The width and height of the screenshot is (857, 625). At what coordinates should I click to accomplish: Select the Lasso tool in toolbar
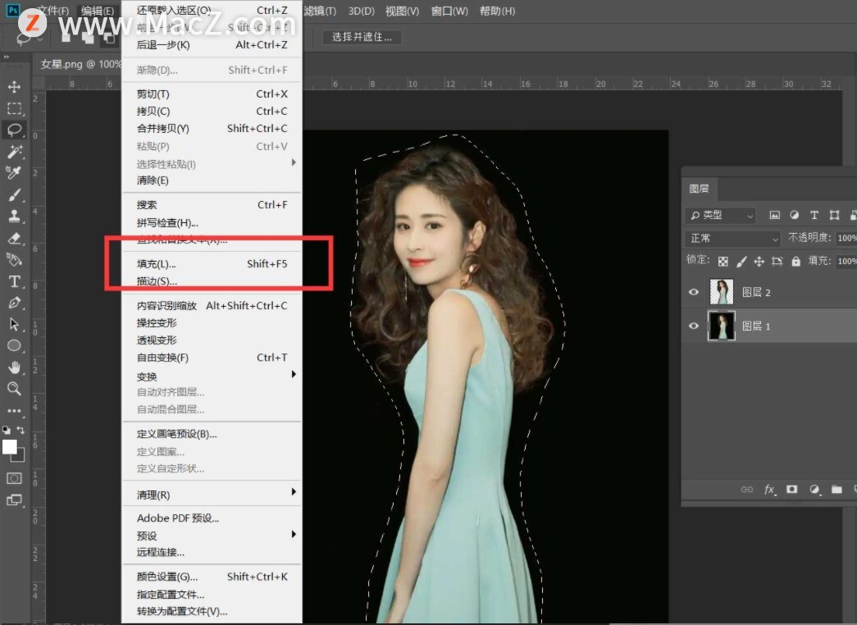click(14, 130)
